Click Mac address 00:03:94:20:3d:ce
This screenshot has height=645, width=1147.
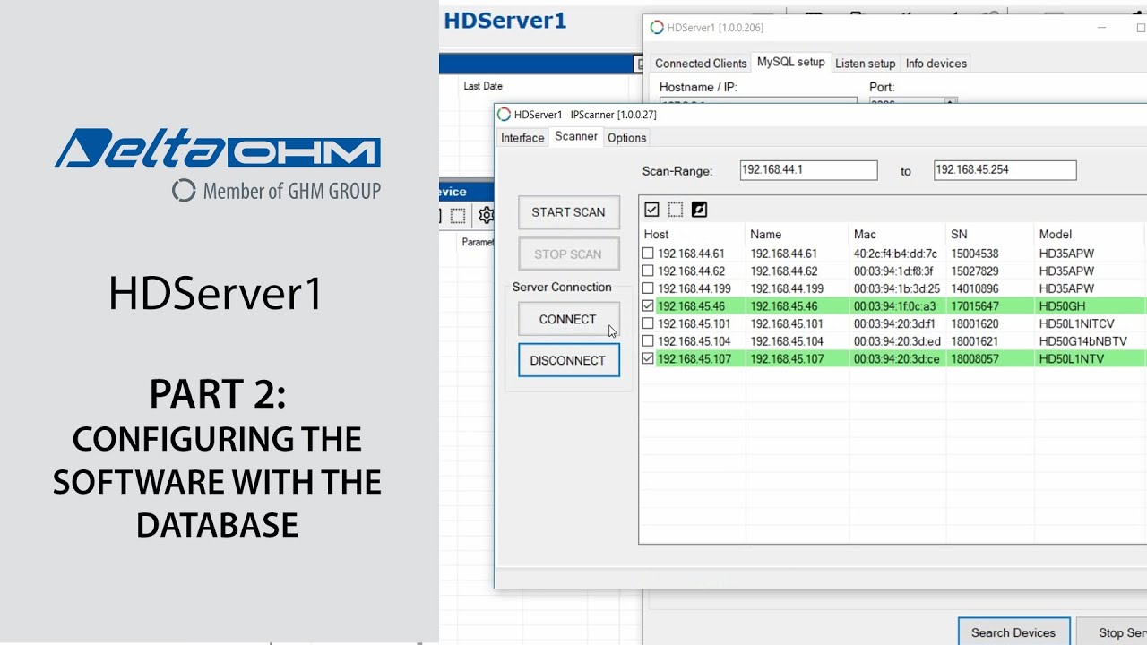pyautogui.click(x=896, y=358)
